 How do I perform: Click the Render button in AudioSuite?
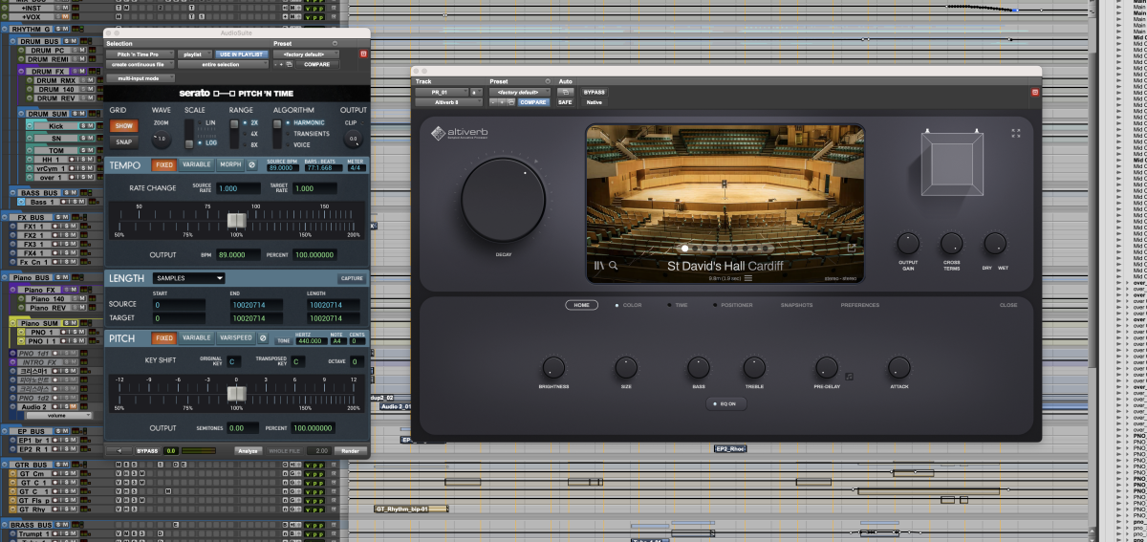350,450
